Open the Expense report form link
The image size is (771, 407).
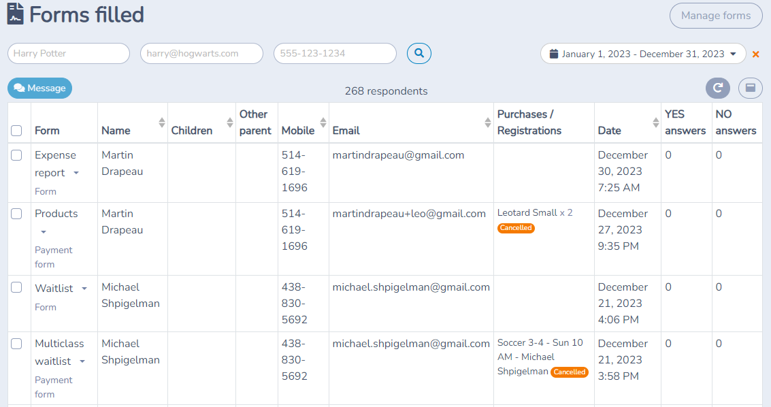(56, 163)
